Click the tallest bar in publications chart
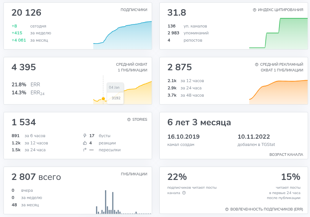 tap(105, 202)
